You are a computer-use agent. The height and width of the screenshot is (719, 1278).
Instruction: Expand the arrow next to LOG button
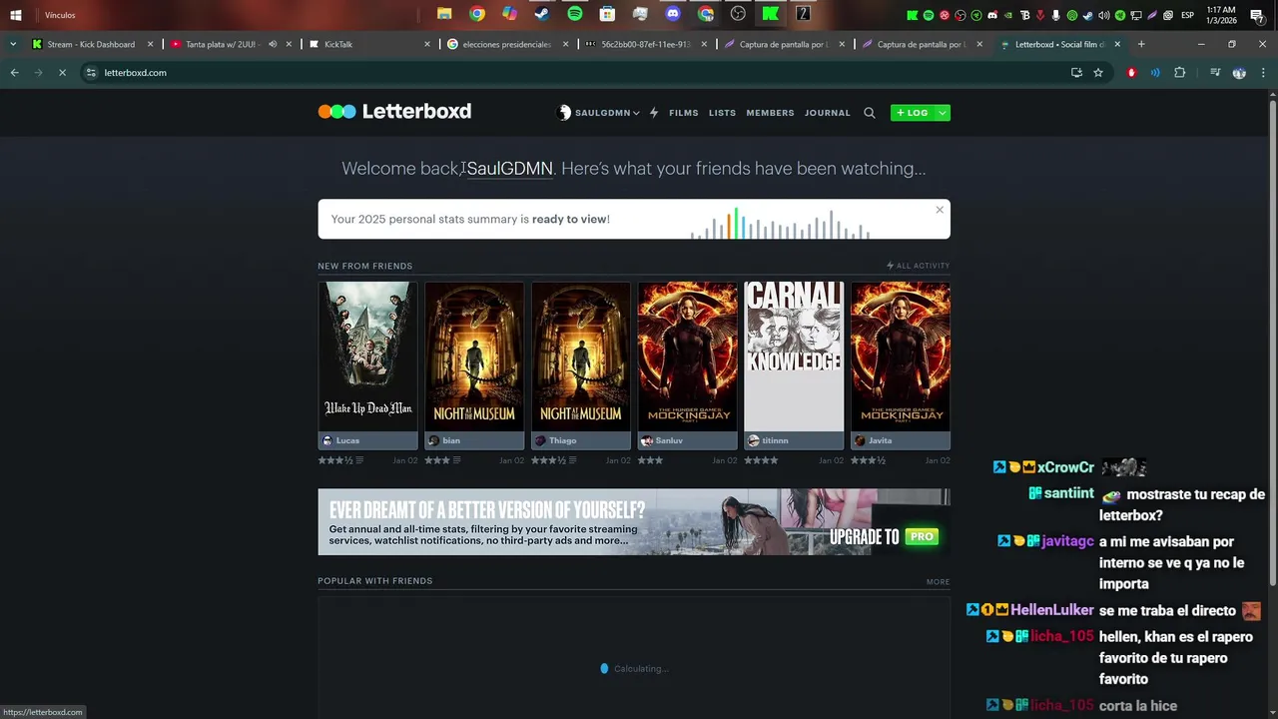(942, 113)
